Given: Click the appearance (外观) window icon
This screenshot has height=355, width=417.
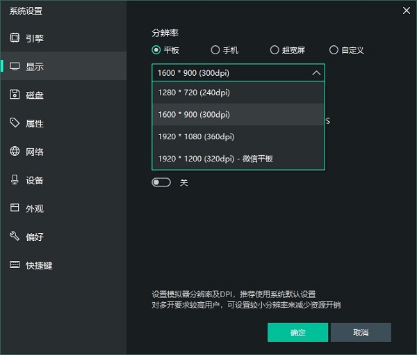Looking at the screenshot, I should [15, 208].
